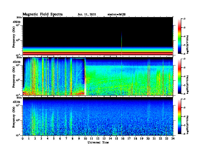Click the hour 10 time tick label
Image resolution: width=206 pixels, height=159 pixels.
85,139
